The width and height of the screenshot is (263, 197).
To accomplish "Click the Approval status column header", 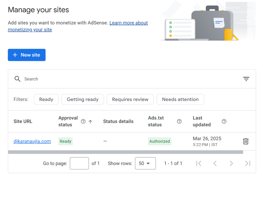I will pyautogui.click(x=68, y=121).
